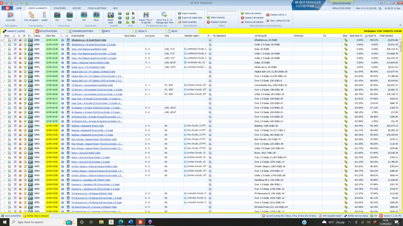Click the green pause icon in title bar

pyautogui.click(x=26, y=3)
